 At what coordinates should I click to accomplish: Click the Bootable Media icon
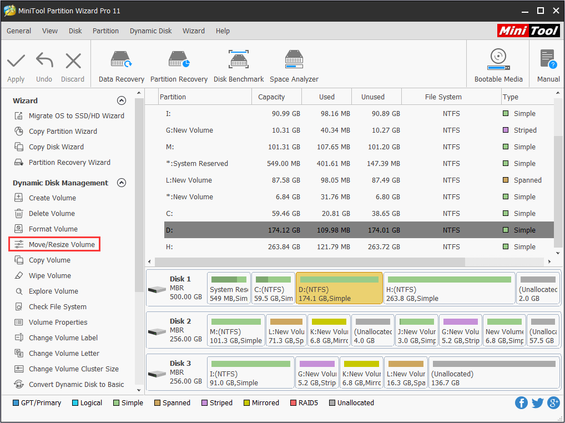498,59
